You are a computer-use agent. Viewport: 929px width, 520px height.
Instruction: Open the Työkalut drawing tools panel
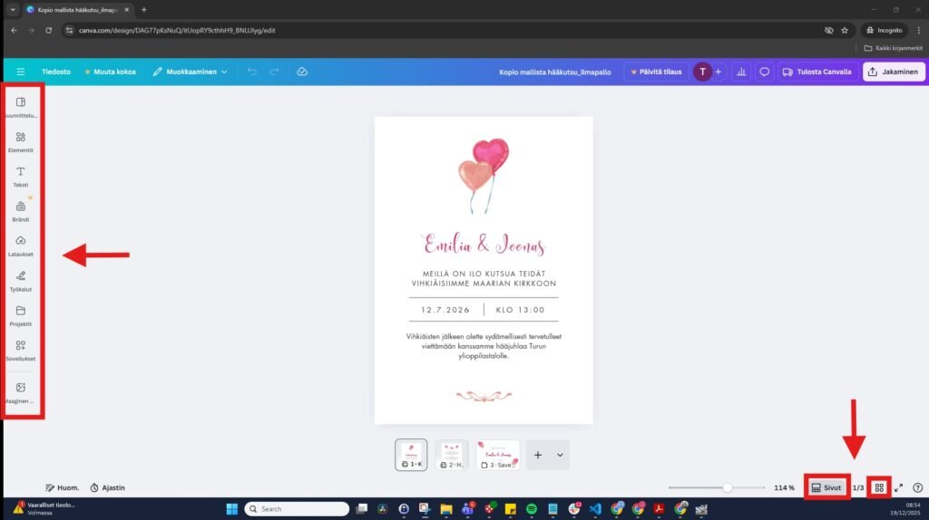click(21, 280)
